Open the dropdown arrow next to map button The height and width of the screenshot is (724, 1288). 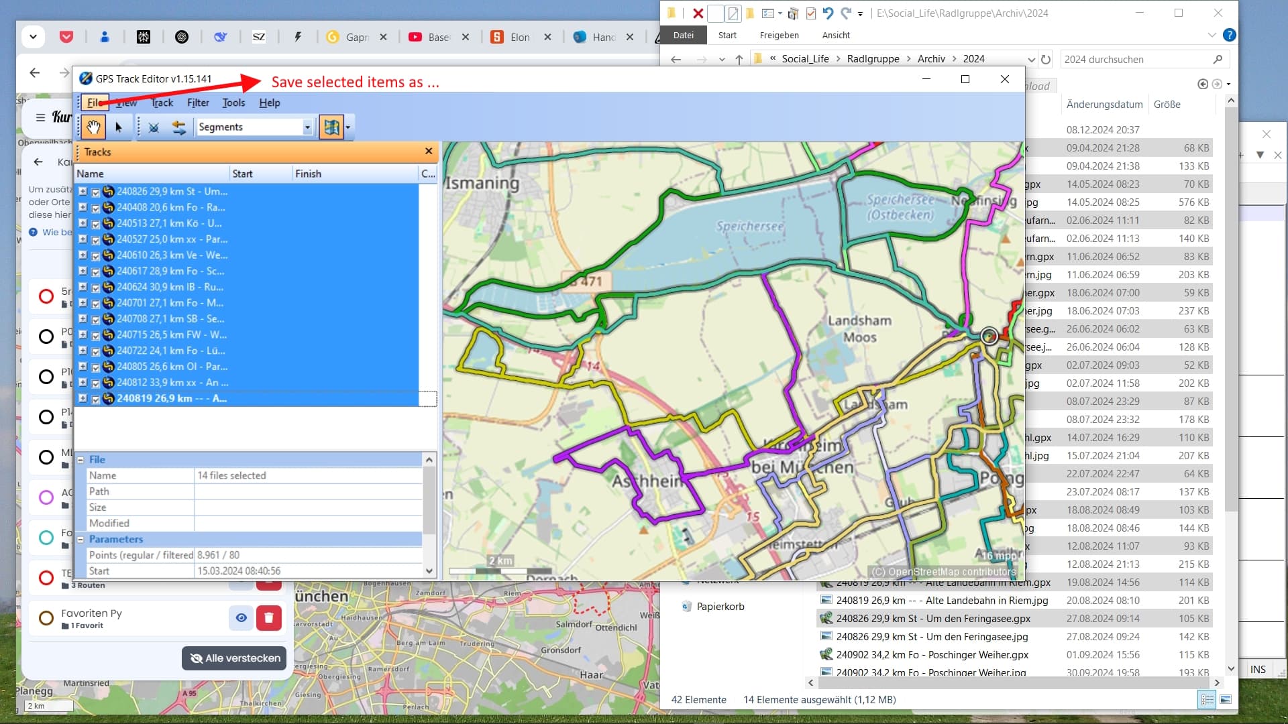(347, 127)
